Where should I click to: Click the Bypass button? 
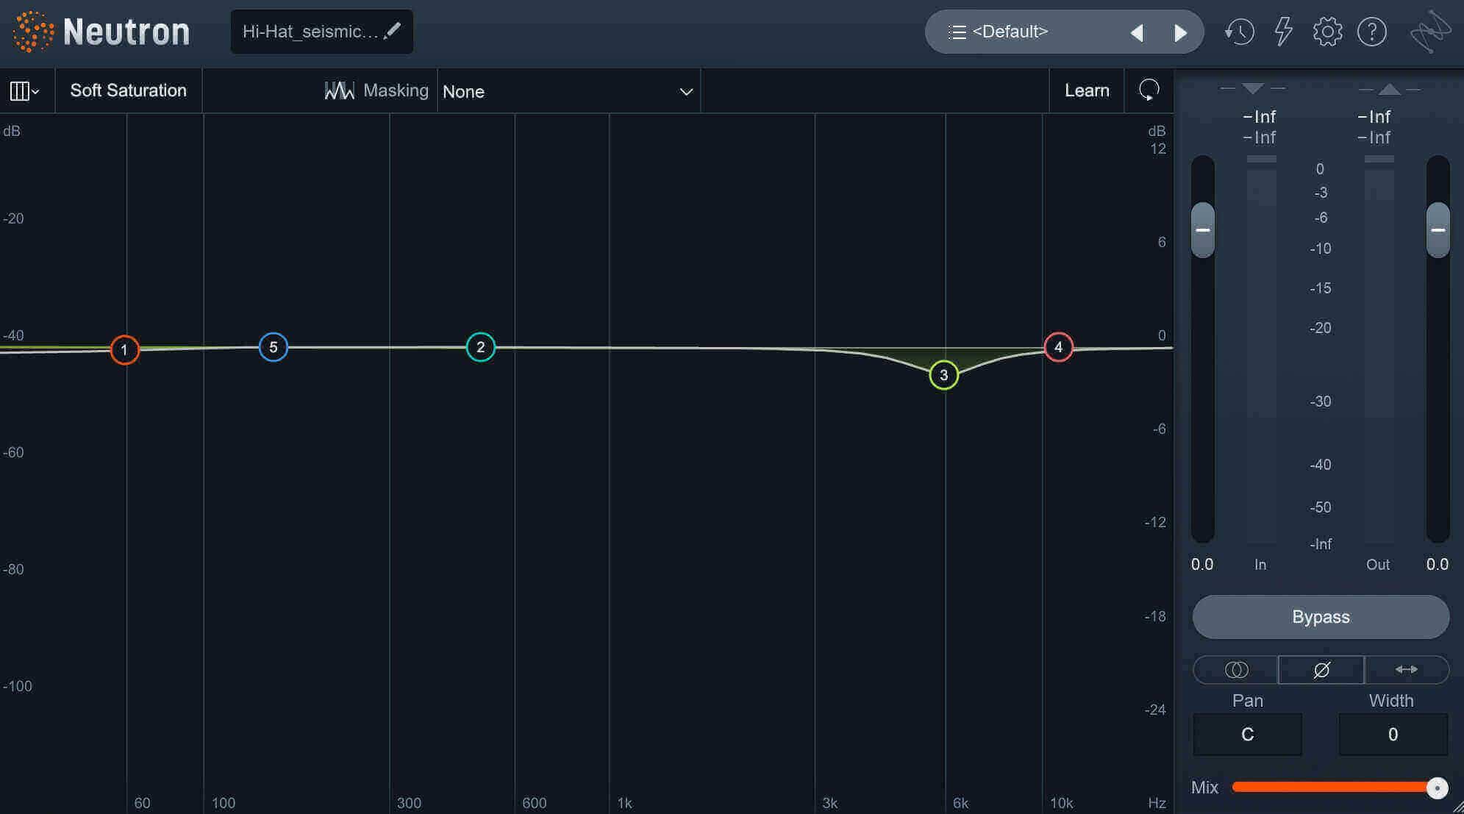[1321, 617]
